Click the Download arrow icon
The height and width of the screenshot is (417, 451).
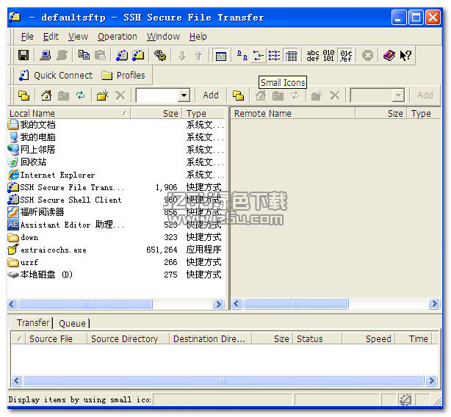[181, 56]
